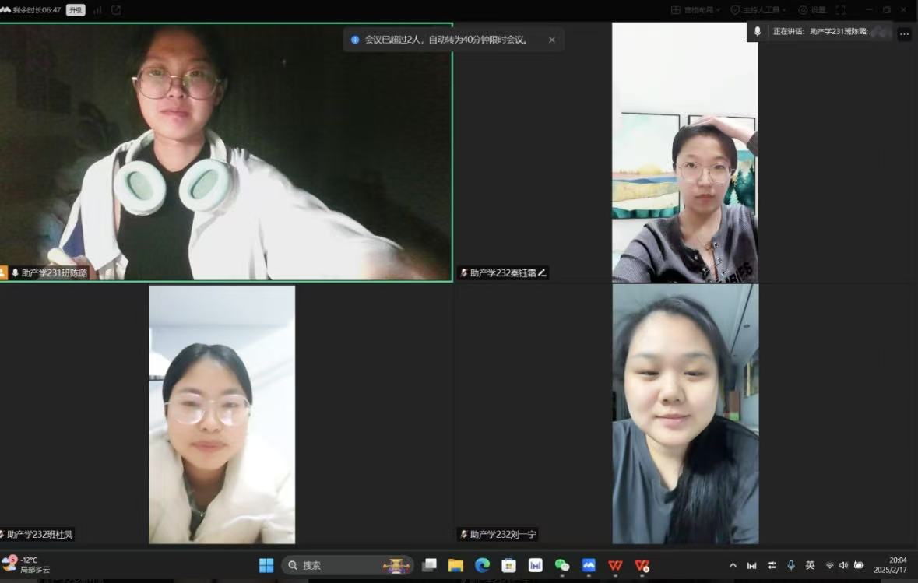Dismiss the 40-minute meeting limit notification

coord(552,40)
